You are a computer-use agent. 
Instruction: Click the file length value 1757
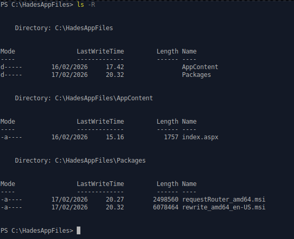(171, 137)
